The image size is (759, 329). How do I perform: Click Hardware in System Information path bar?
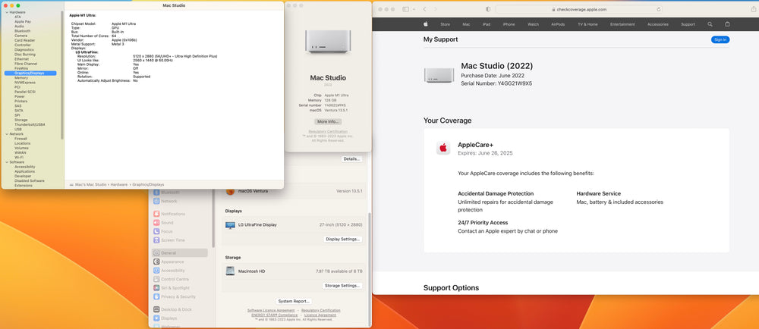click(118, 184)
